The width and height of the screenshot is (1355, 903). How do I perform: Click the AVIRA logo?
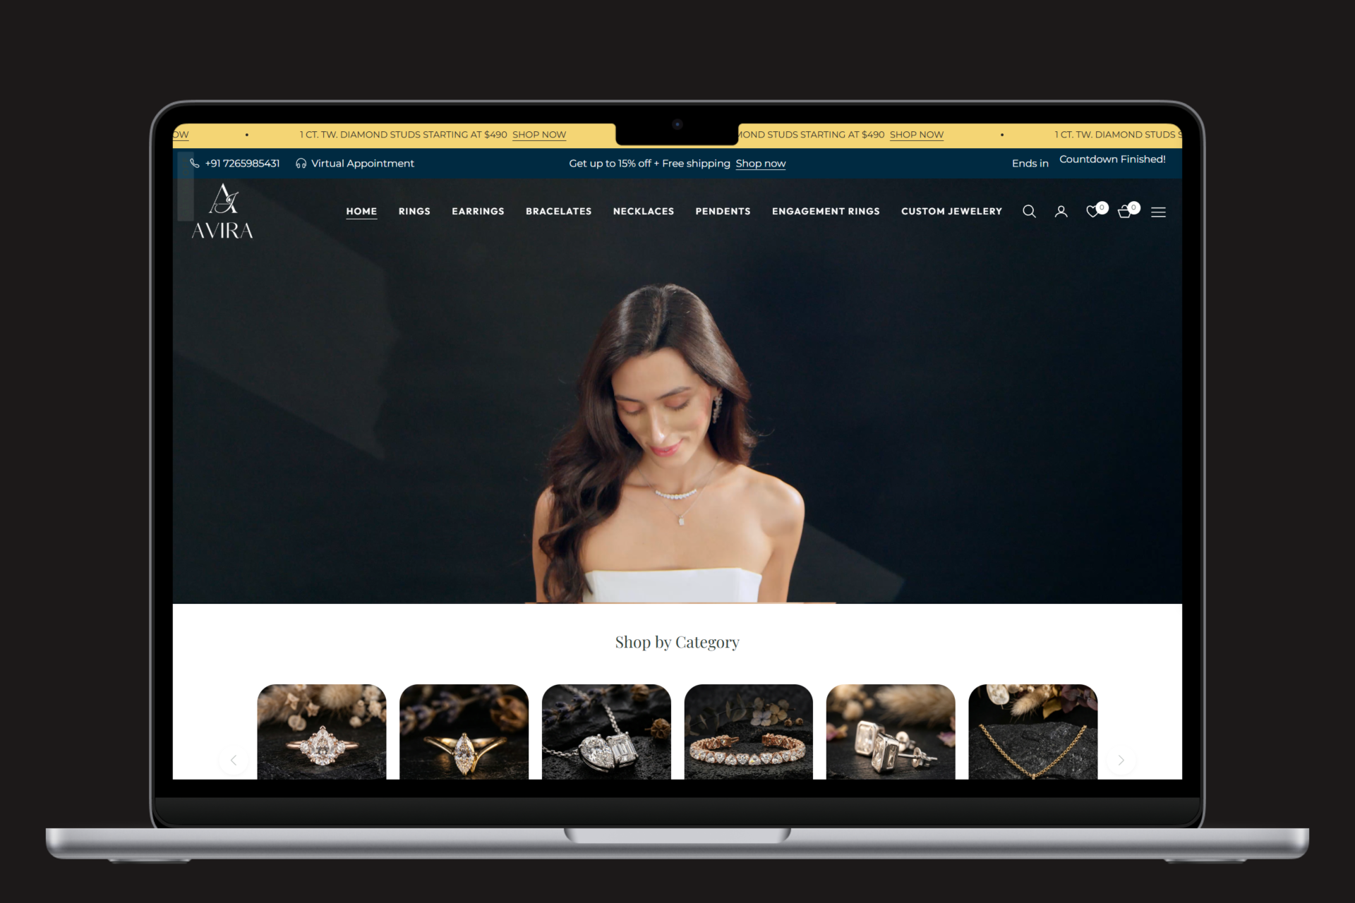coord(222,212)
